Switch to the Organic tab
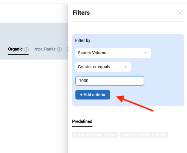Screen dimensions: 187x153 [15, 49]
